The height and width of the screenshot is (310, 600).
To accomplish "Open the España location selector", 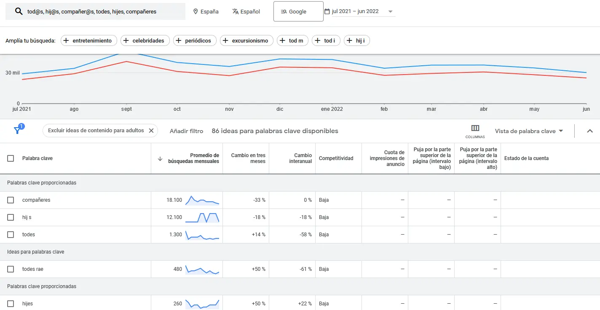I will 206,11.
